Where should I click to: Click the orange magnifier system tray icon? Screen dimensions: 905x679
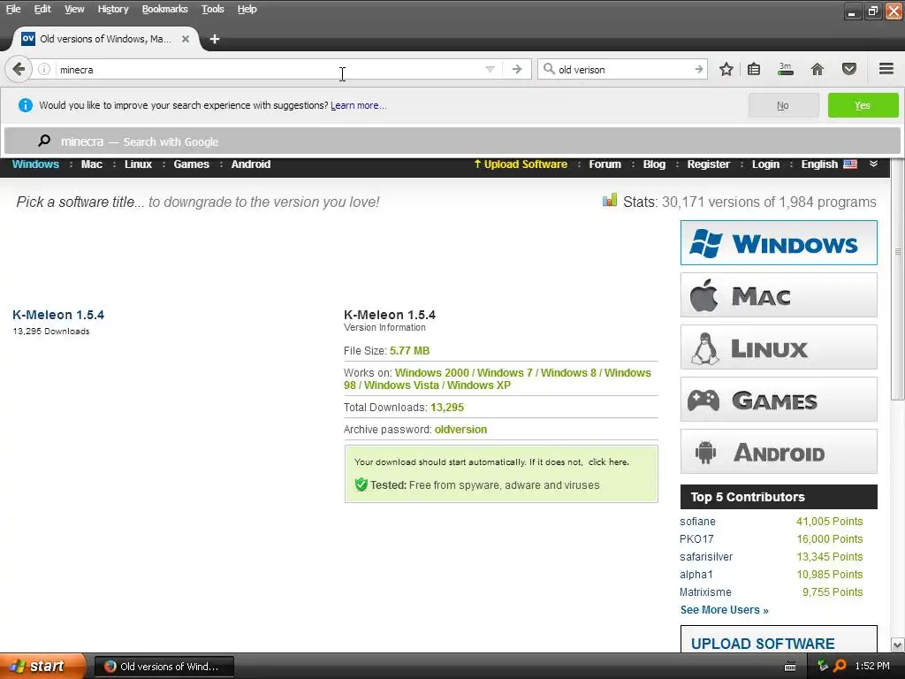840,666
